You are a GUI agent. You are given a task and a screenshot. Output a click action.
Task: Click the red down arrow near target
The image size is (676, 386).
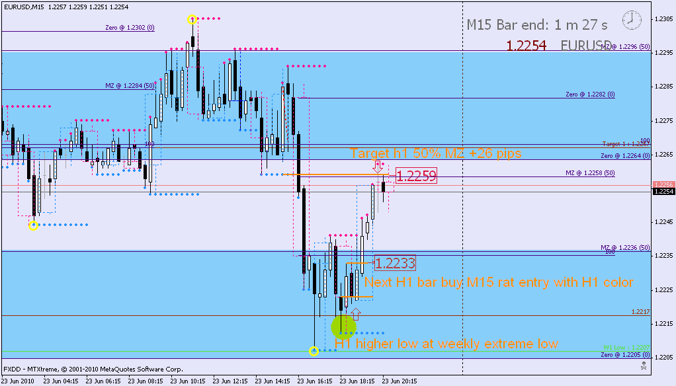[x=378, y=167]
